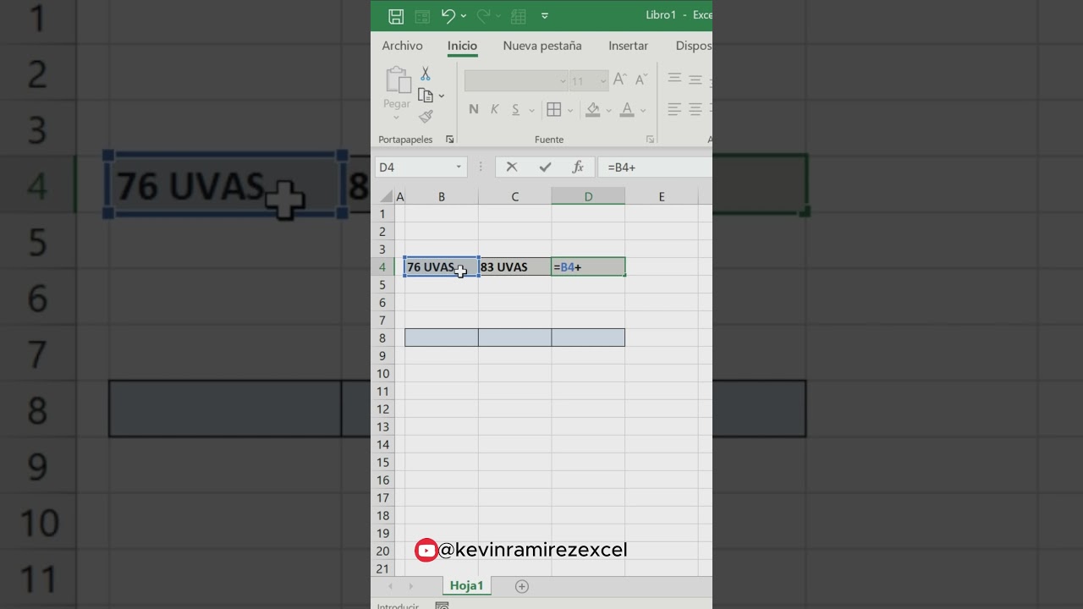Open the Name Box dropdown arrow
1083x609 pixels.
coord(459,167)
